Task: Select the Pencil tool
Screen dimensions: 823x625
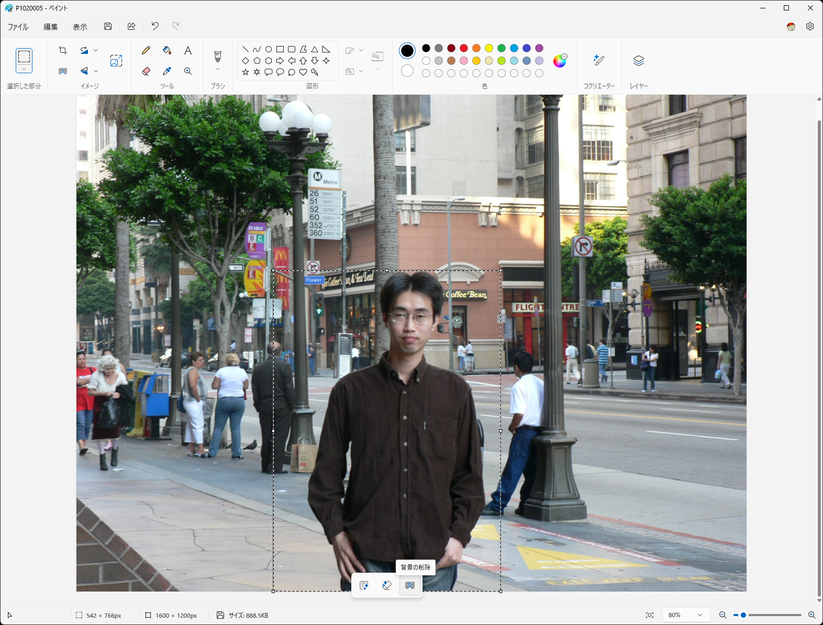Action: pos(146,50)
